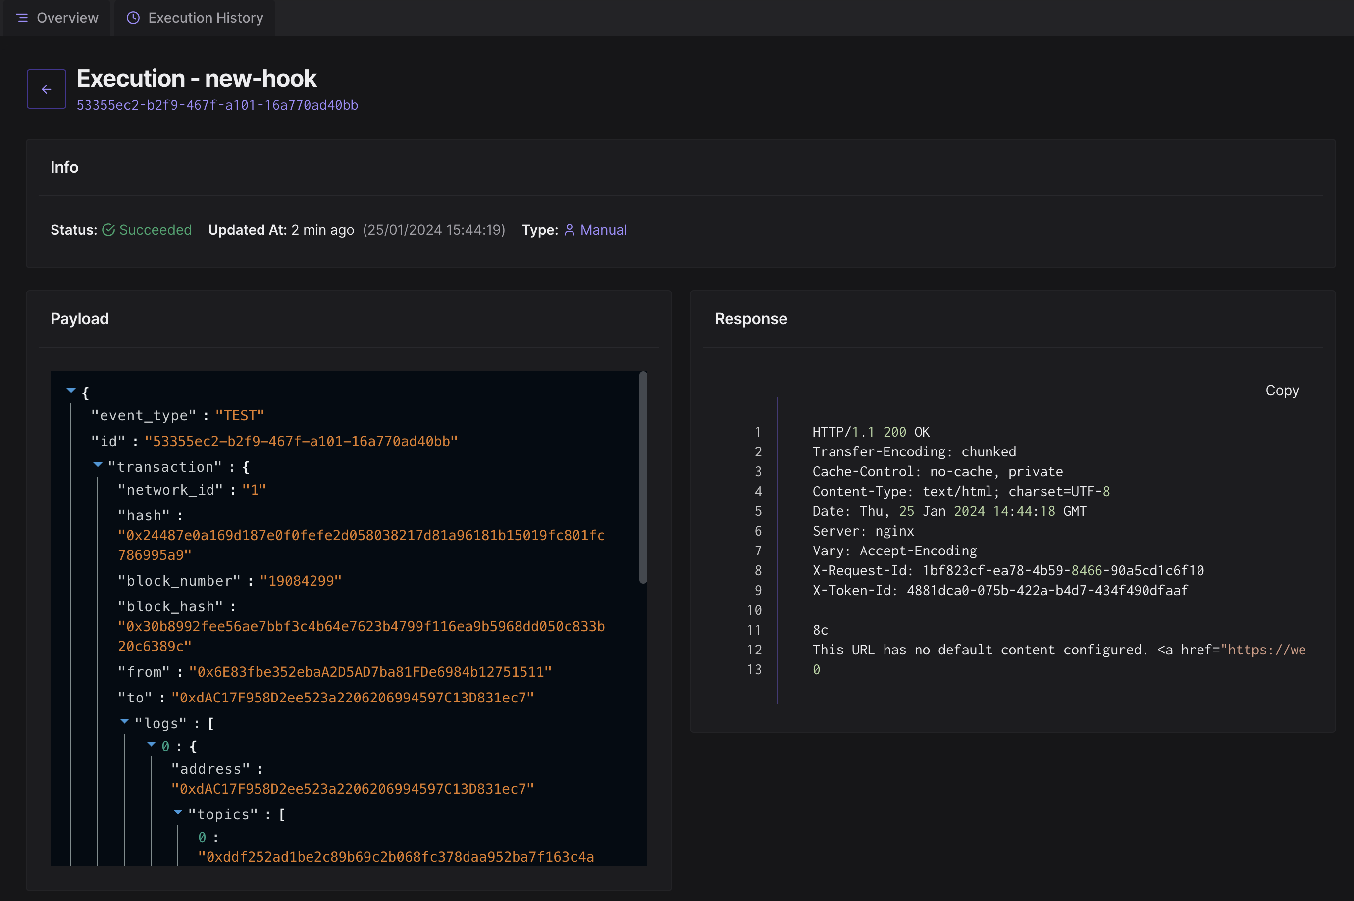Click the Manual type label

603,230
